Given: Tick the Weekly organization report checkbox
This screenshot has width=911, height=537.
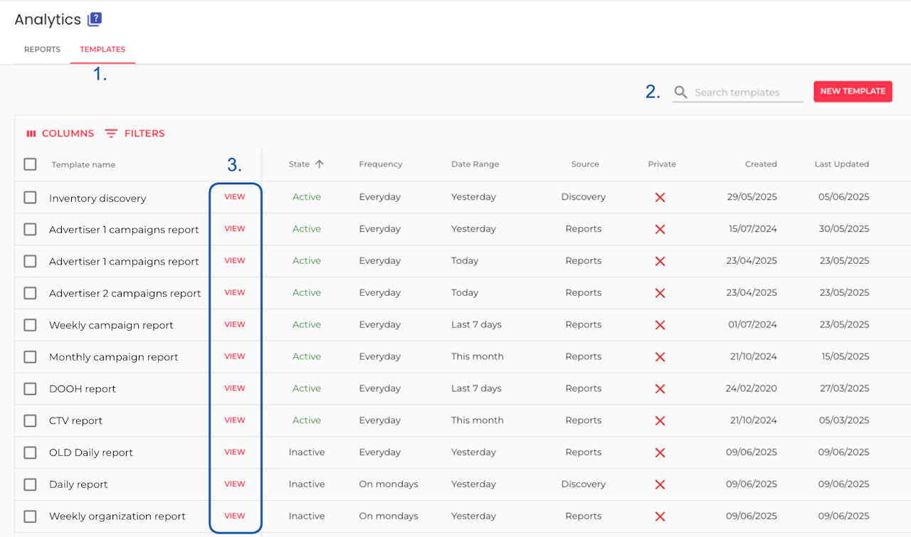Looking at the screenshot, I should 30,516.
